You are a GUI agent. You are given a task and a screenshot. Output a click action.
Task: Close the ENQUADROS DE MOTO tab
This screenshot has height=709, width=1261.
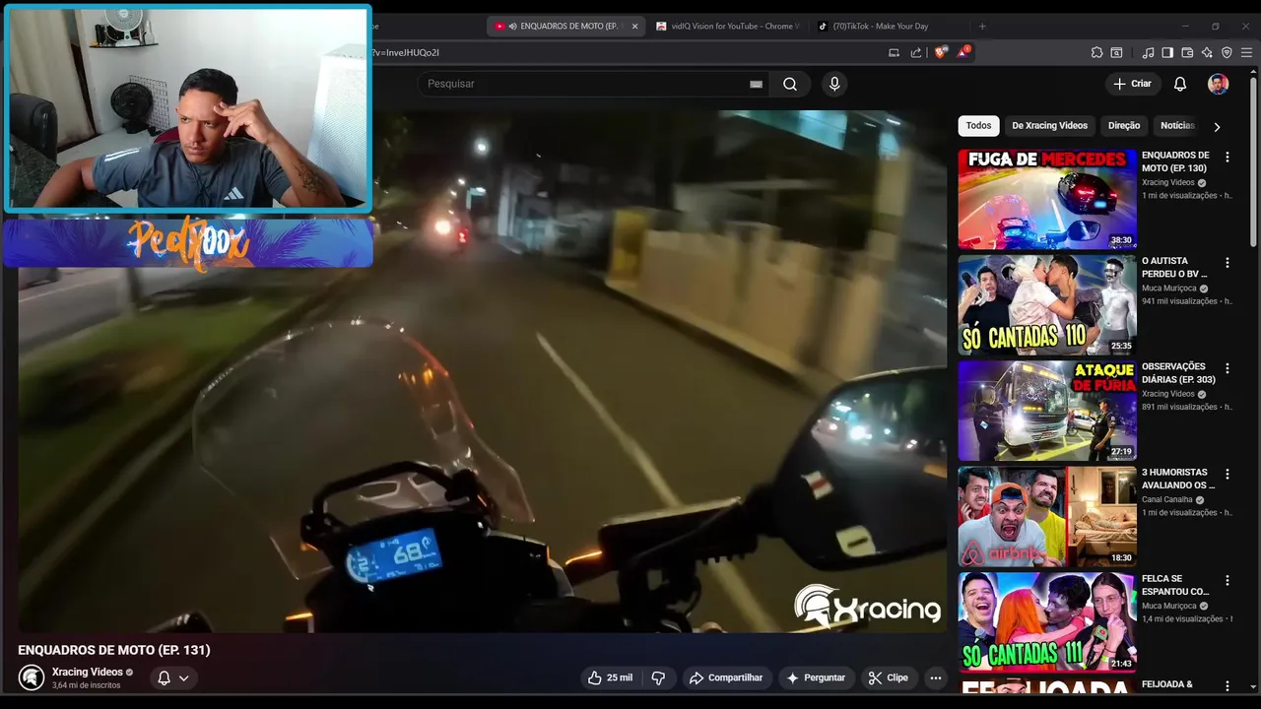pos(634,27)
